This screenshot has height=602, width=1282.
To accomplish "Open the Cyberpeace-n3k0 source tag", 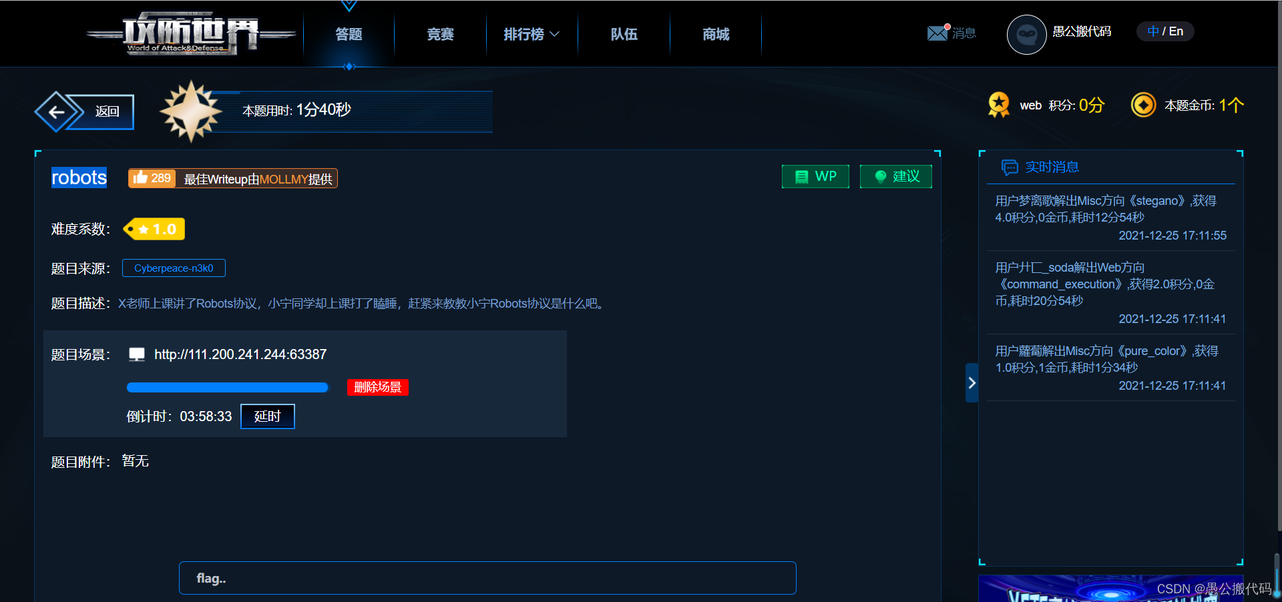I will [x=174, y=268].
